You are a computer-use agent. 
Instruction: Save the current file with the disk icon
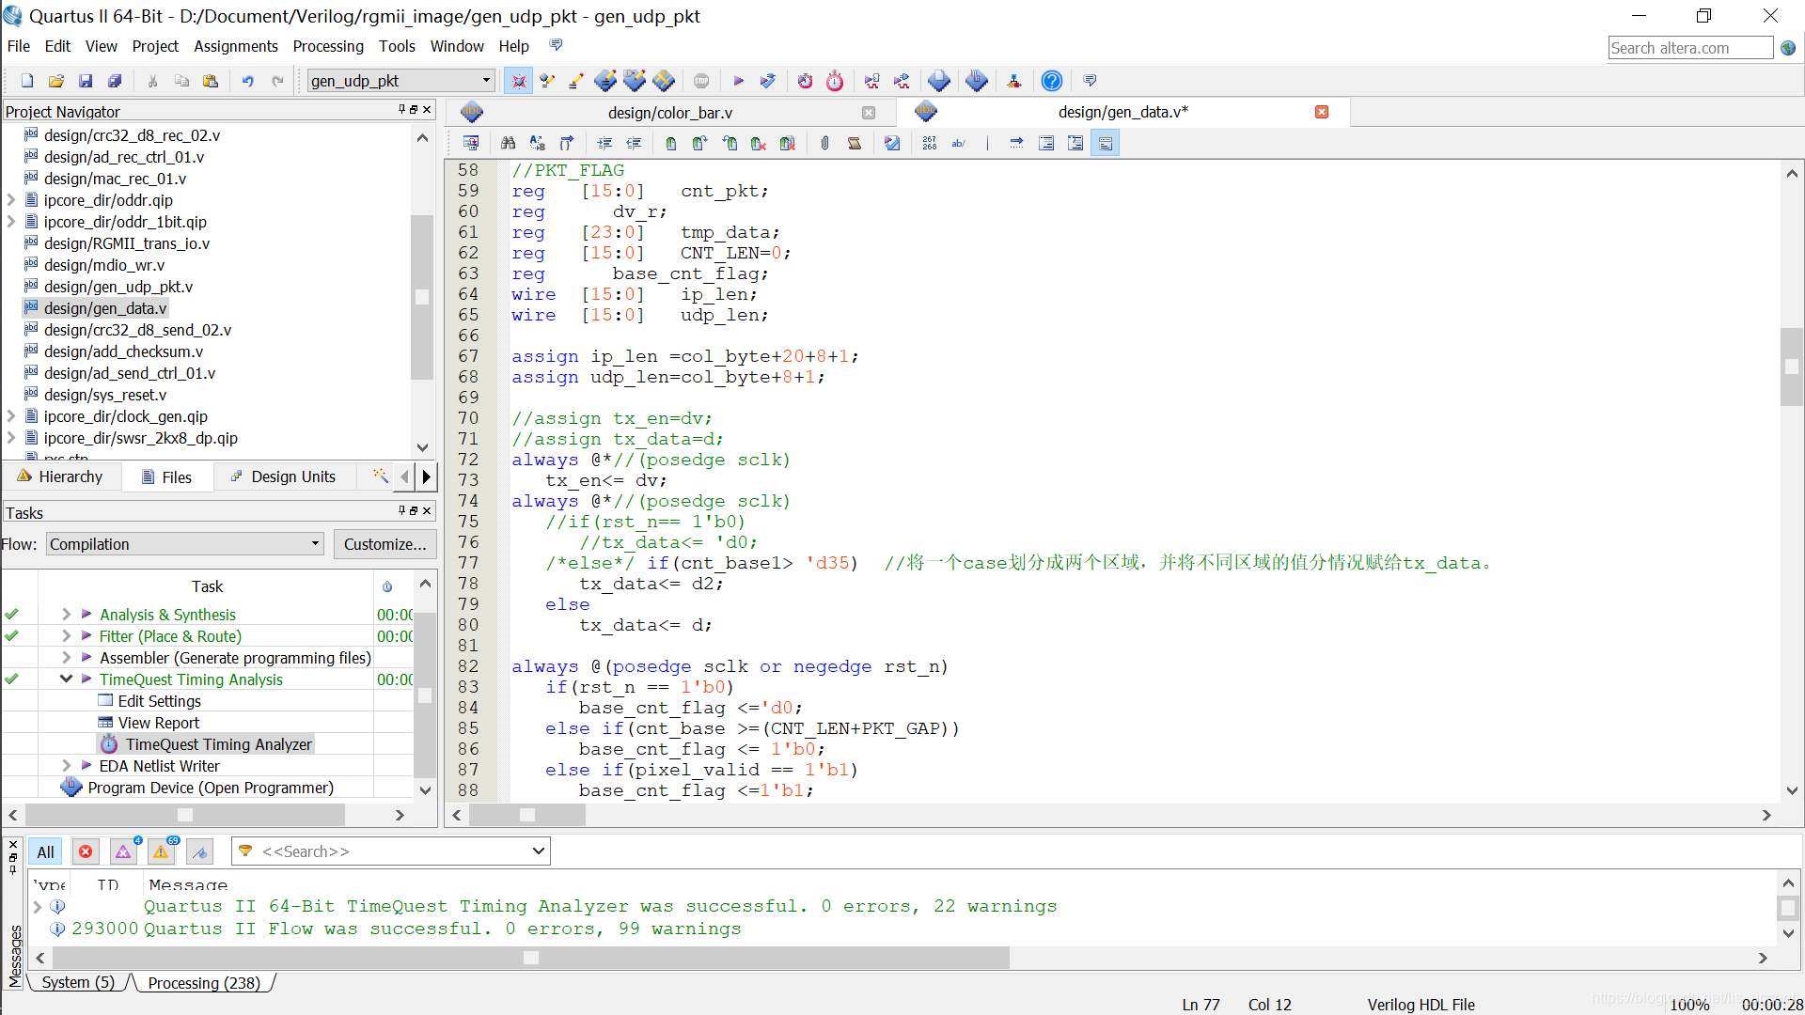click(86, 81)
